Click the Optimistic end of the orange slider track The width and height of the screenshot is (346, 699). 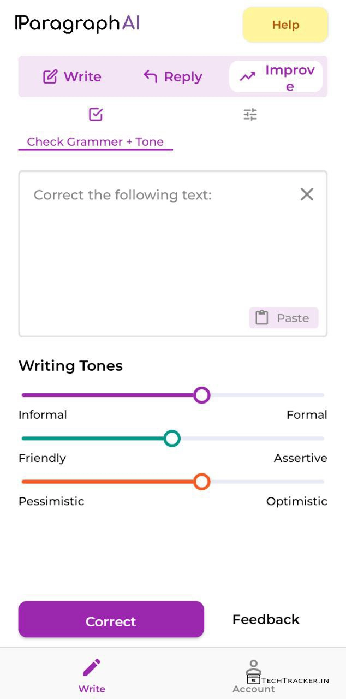click(321, 482)
